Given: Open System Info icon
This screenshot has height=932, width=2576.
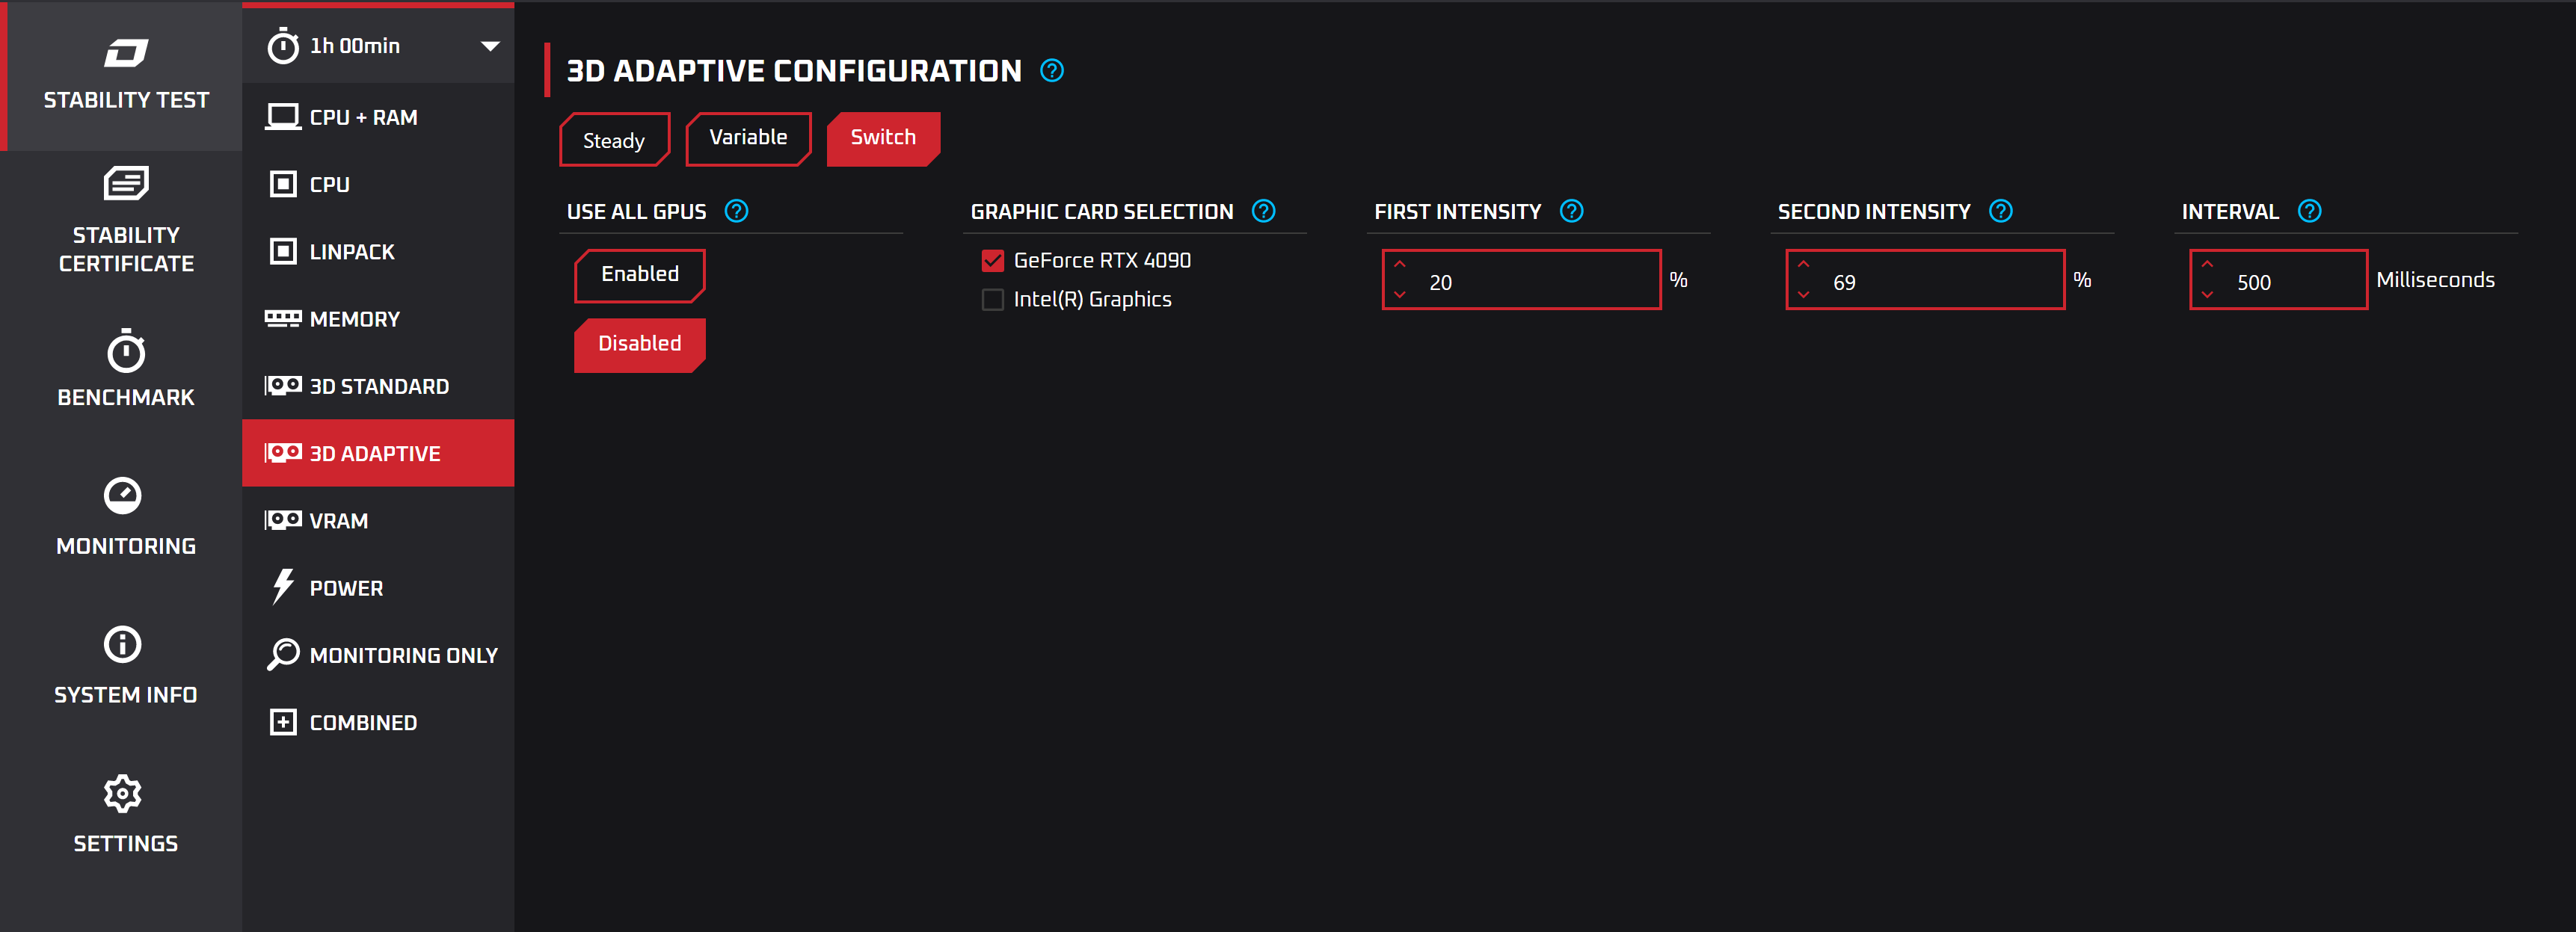Looking at the screenshot, I should [123, 645].
